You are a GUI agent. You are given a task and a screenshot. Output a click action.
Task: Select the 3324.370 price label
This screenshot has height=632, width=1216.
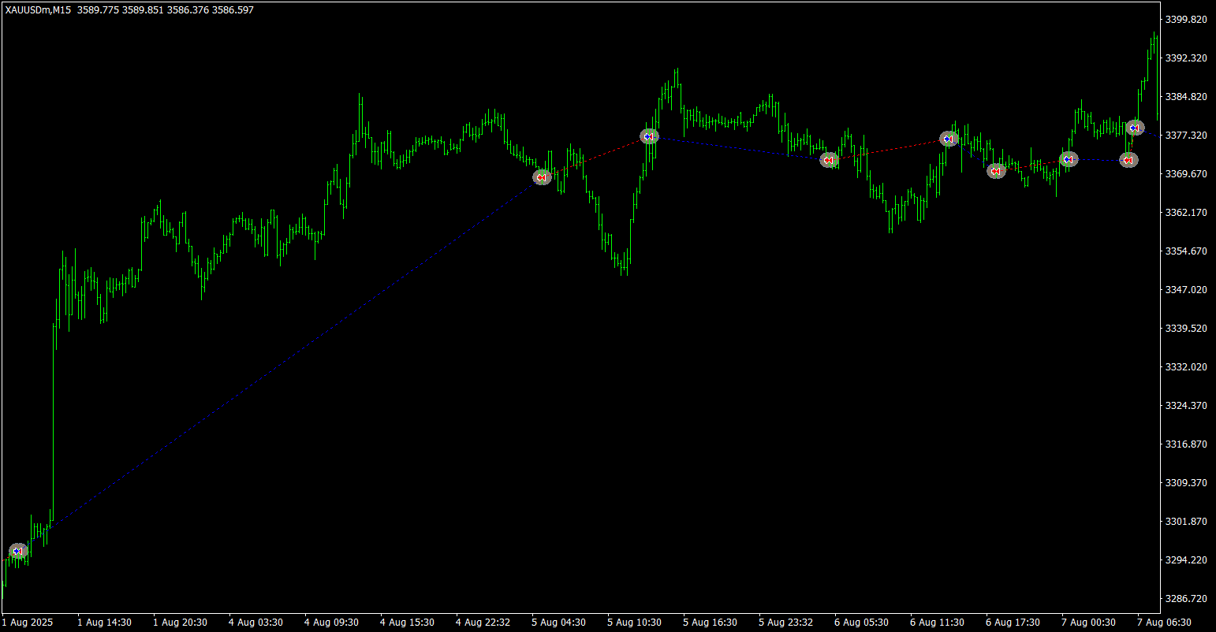tap(1185, 405)
